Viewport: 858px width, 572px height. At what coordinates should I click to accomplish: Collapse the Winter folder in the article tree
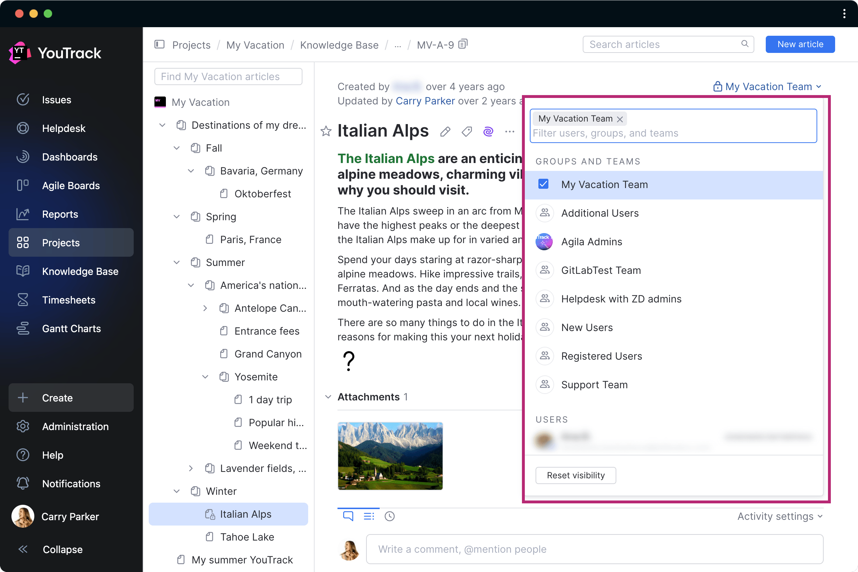coord(177,491)
